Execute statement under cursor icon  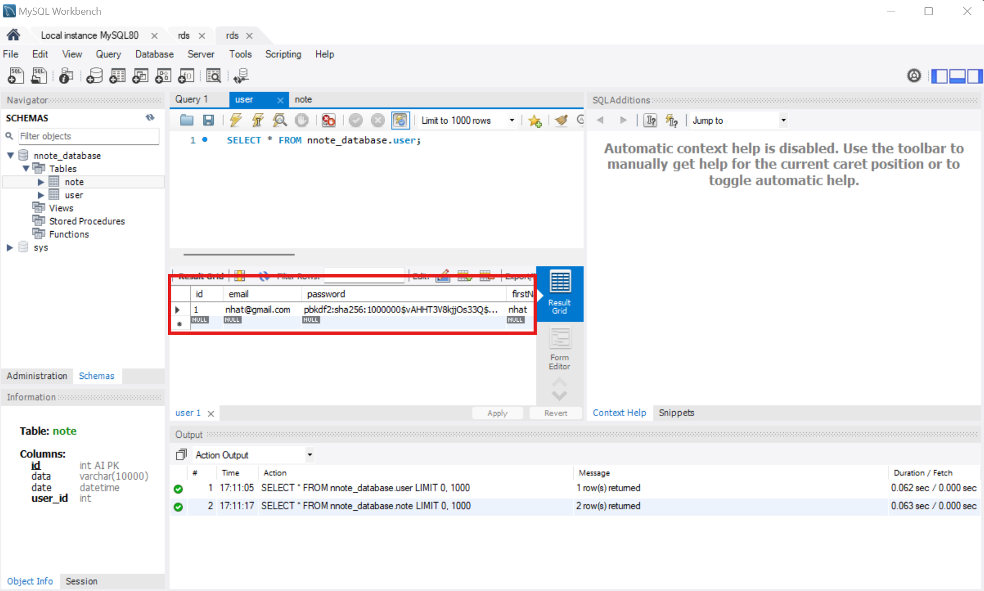pos(257,120)
